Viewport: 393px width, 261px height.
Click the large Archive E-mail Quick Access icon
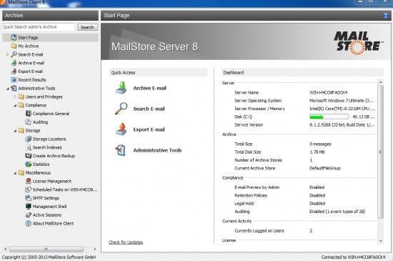coord(121,88)
